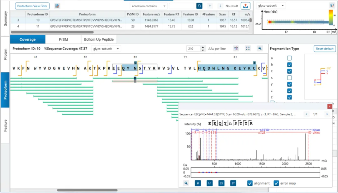Viewport: 338px width, 193px height.
Task: Click the 1:1 reset zoom button in spectrum popup
Action: pyautogui.click(x=210, y=183)
